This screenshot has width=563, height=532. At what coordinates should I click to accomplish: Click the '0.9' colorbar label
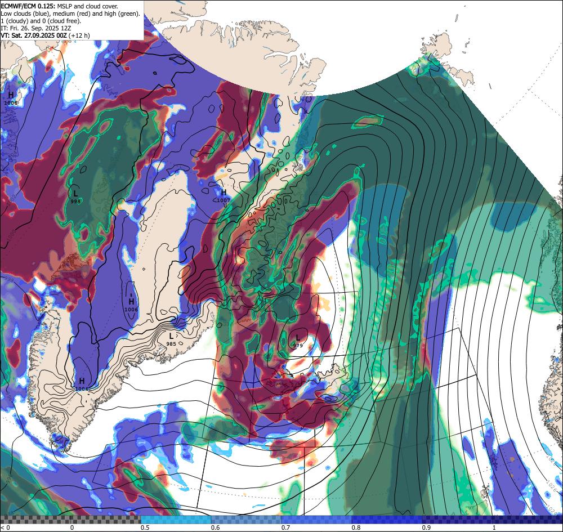coord(427,527)
